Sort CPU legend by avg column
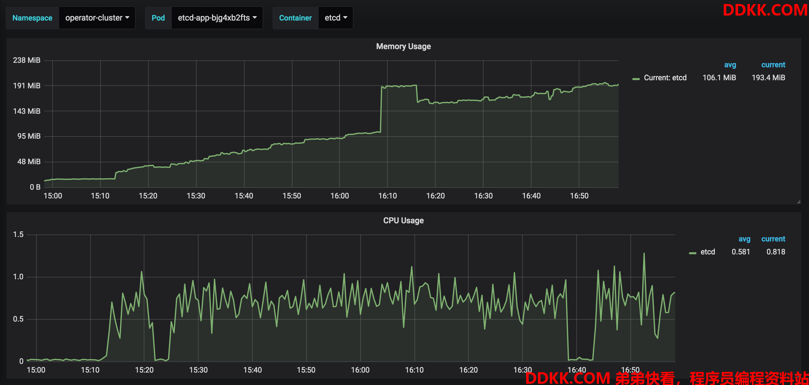The height and width of the screenshot is (385, 809). pos(744,239)
